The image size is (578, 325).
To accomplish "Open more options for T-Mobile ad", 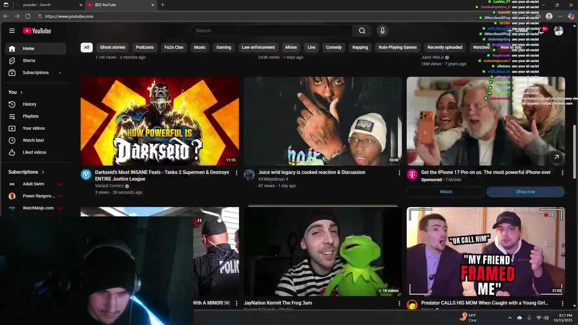I will pos(562,173).
